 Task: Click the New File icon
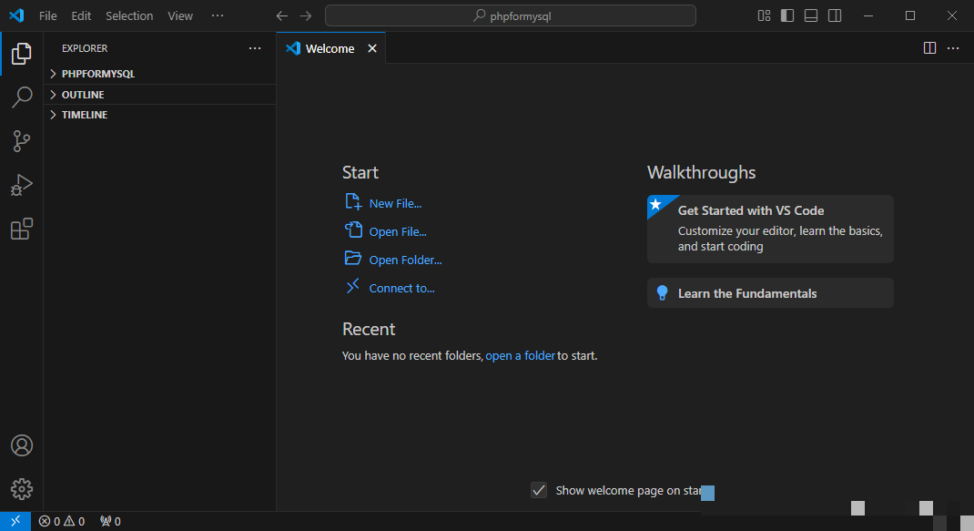[353, 201]
